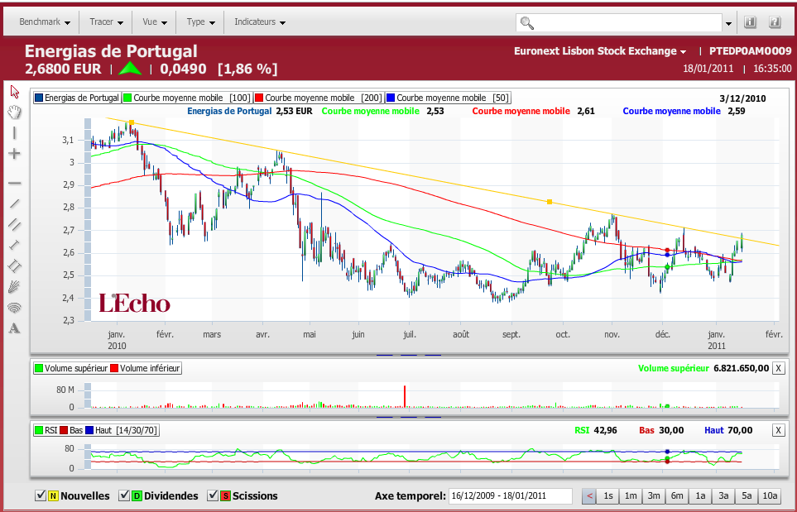Screen dimensions: 797x512
Task: Click the magnifying glass search icon
Action: [x=527, y=23]
